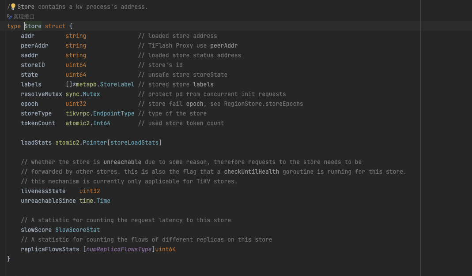The image size is (472, 276).
Task: Click the 实现接口 code lens link
Action: click(23, 17)
